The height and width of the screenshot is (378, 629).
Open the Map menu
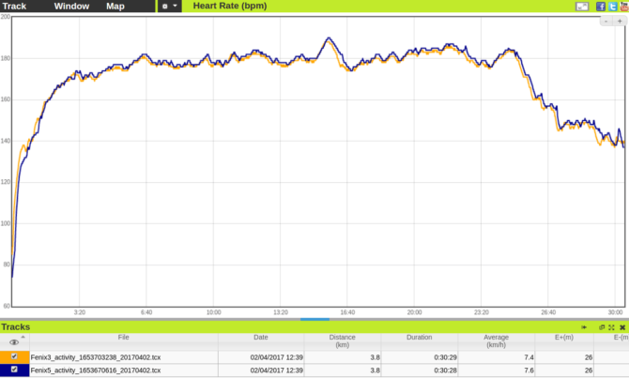click(x=115, y=6)
